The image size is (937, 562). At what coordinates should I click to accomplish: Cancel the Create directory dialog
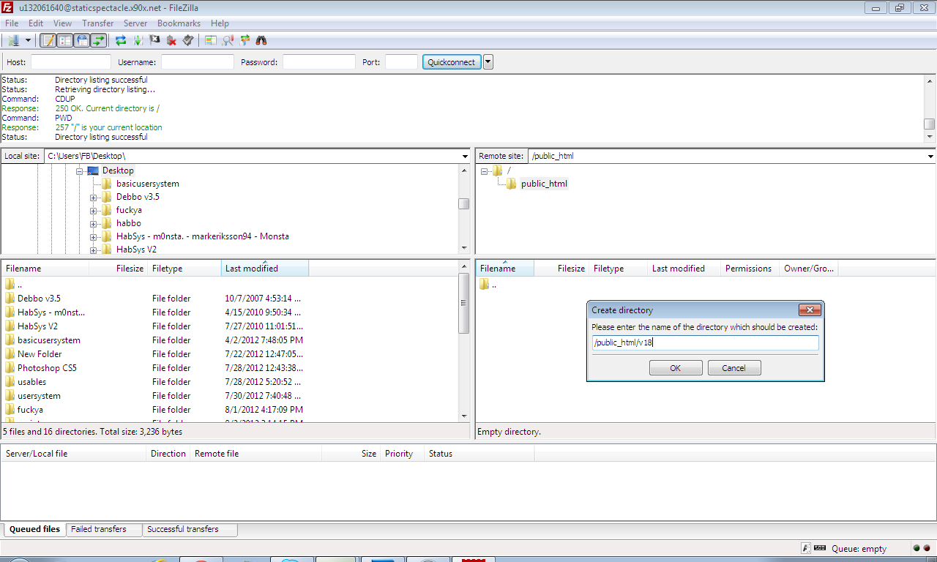point(734,368)
